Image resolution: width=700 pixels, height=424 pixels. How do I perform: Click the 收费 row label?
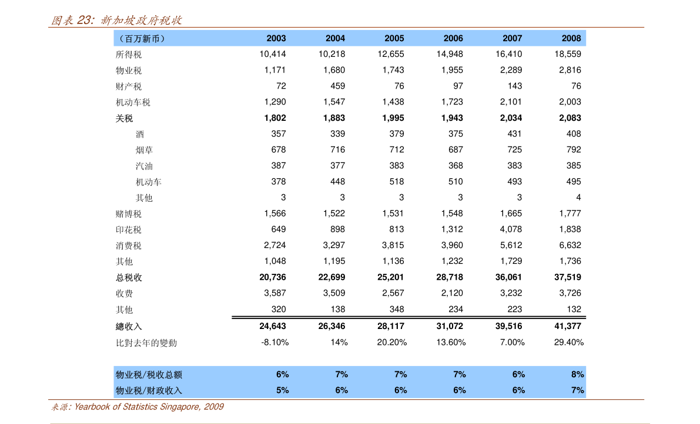click(x=124, y=293)
